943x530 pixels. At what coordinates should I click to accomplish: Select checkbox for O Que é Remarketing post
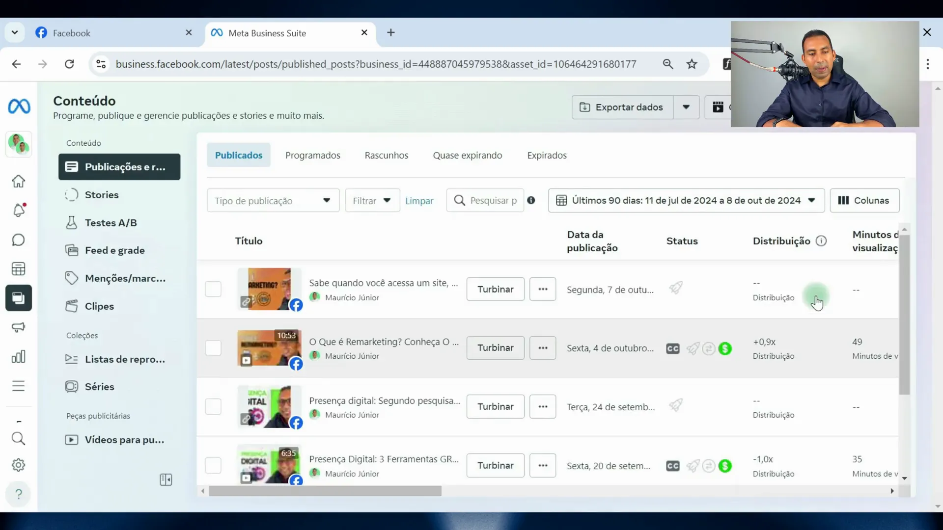tap(213, 348)
